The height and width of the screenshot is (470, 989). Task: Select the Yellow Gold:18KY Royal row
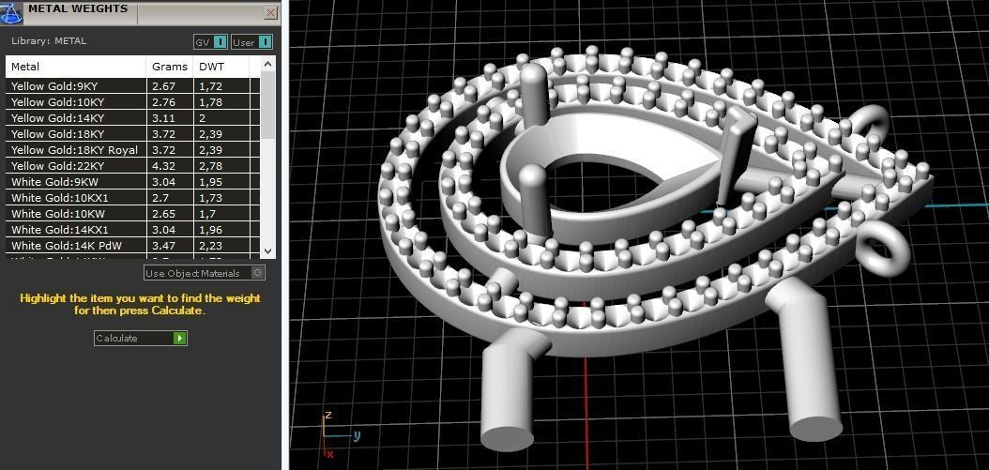pyautogui.click(x=132, y=149)
